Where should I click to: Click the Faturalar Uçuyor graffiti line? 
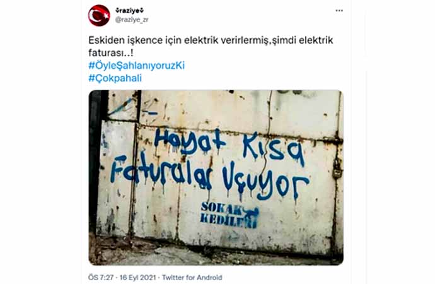210,178
